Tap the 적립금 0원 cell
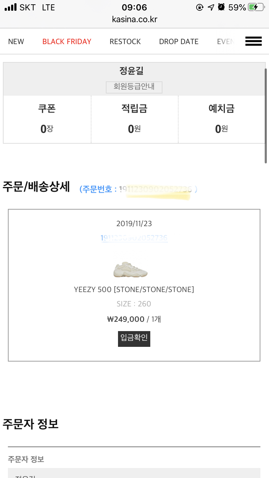Image resolution: width=269 pixels, height=478 pixels. point(134,119)
